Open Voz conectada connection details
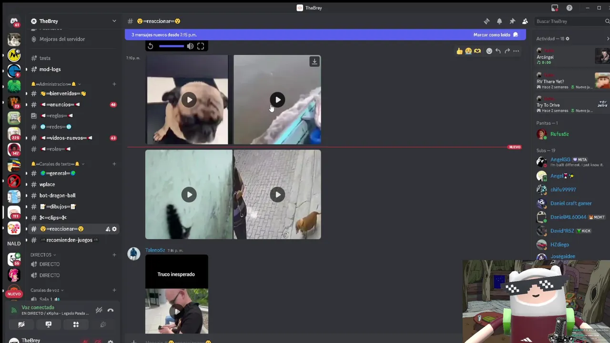This screenshot has width=610, height=343. [x=38, y=308]
